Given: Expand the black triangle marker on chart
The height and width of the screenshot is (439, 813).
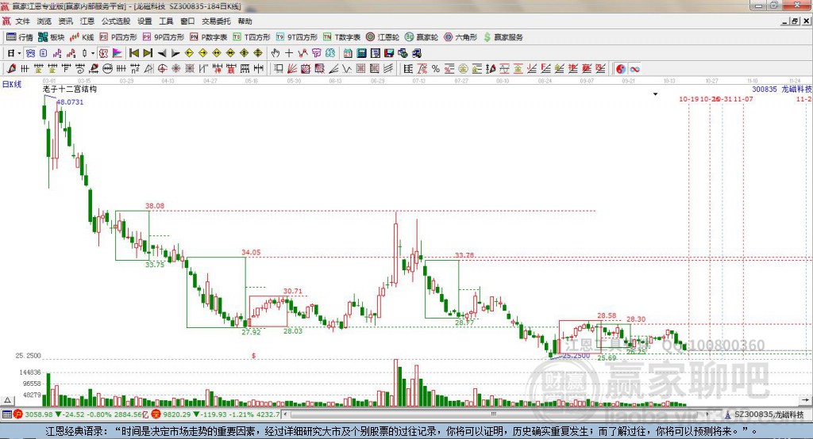Looking at the screenshot, I should [x=655, y=94].
